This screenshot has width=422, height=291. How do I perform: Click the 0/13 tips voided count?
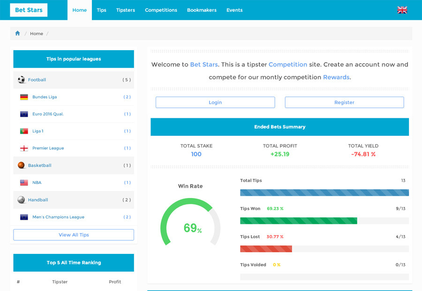[x=400, y=265]
